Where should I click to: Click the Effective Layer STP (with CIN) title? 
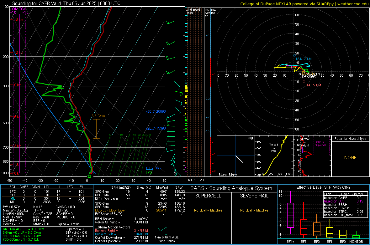coord(323,187)
